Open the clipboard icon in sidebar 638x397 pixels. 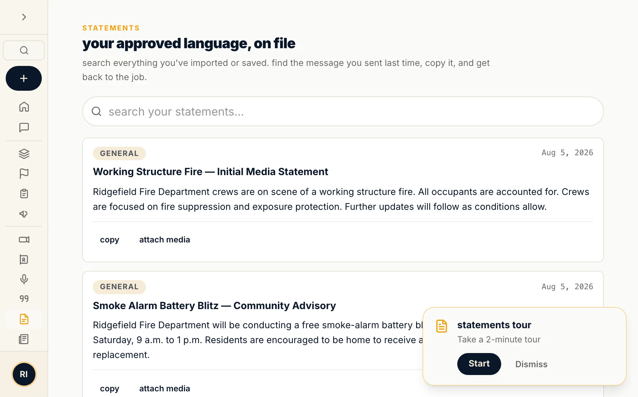[24, 194]
